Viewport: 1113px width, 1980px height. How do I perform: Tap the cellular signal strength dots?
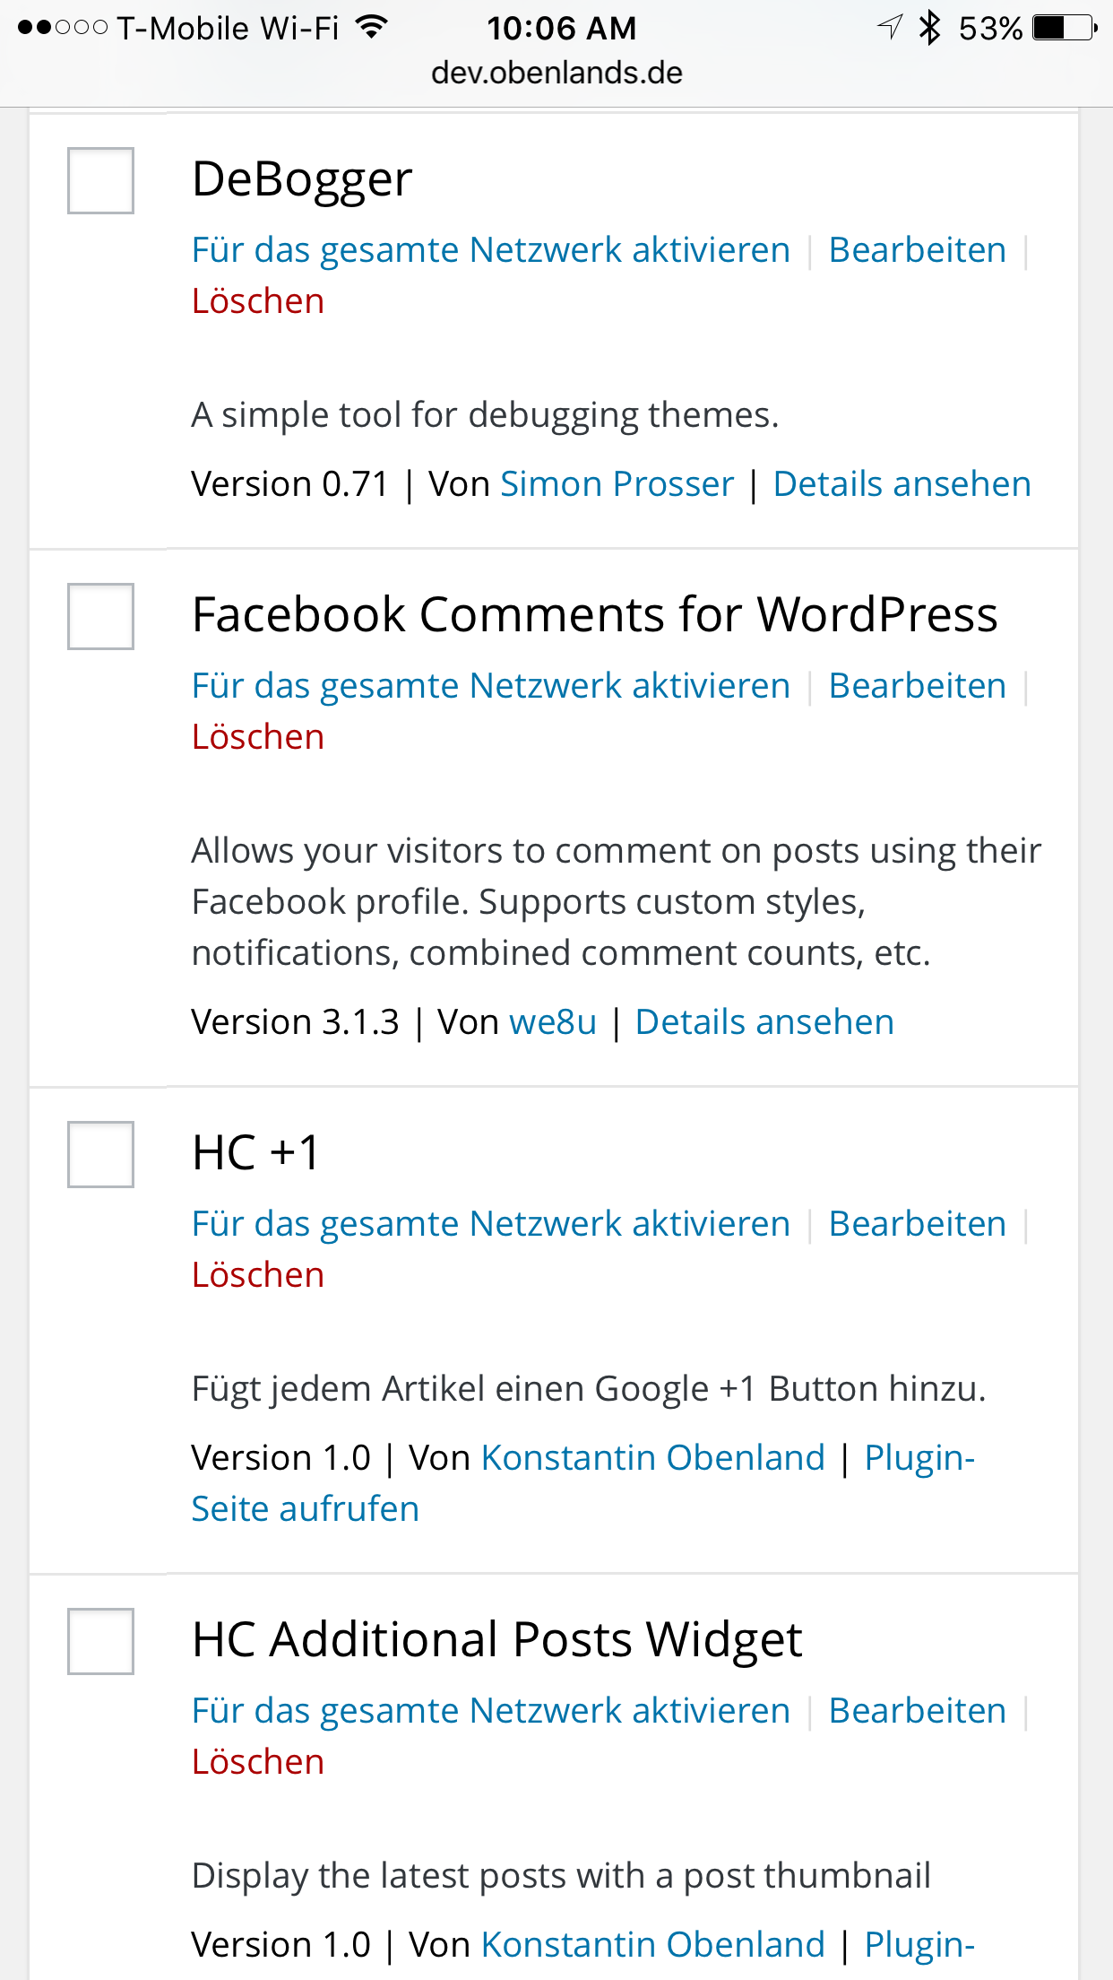click(x=62, y=28)
